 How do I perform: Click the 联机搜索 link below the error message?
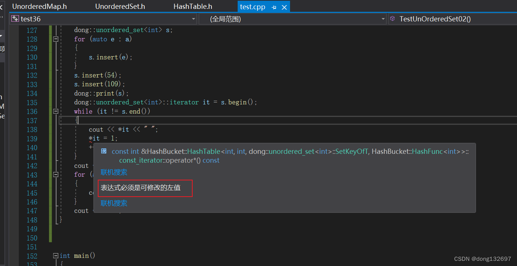114,203
